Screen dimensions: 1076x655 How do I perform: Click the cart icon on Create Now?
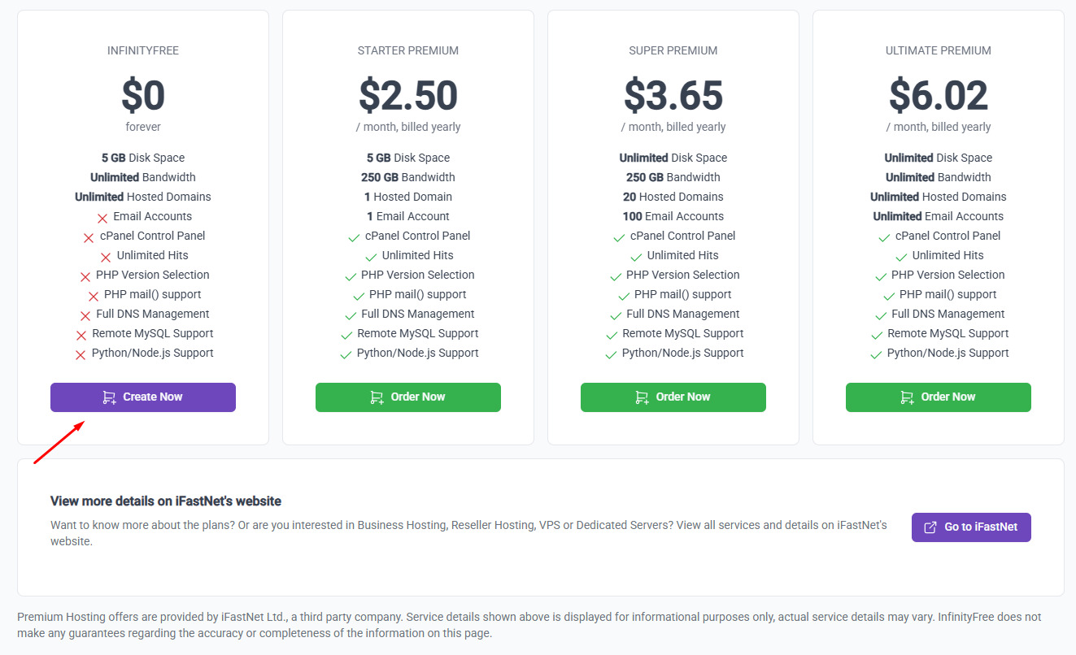pyautogui.click(x=109, y=397)
